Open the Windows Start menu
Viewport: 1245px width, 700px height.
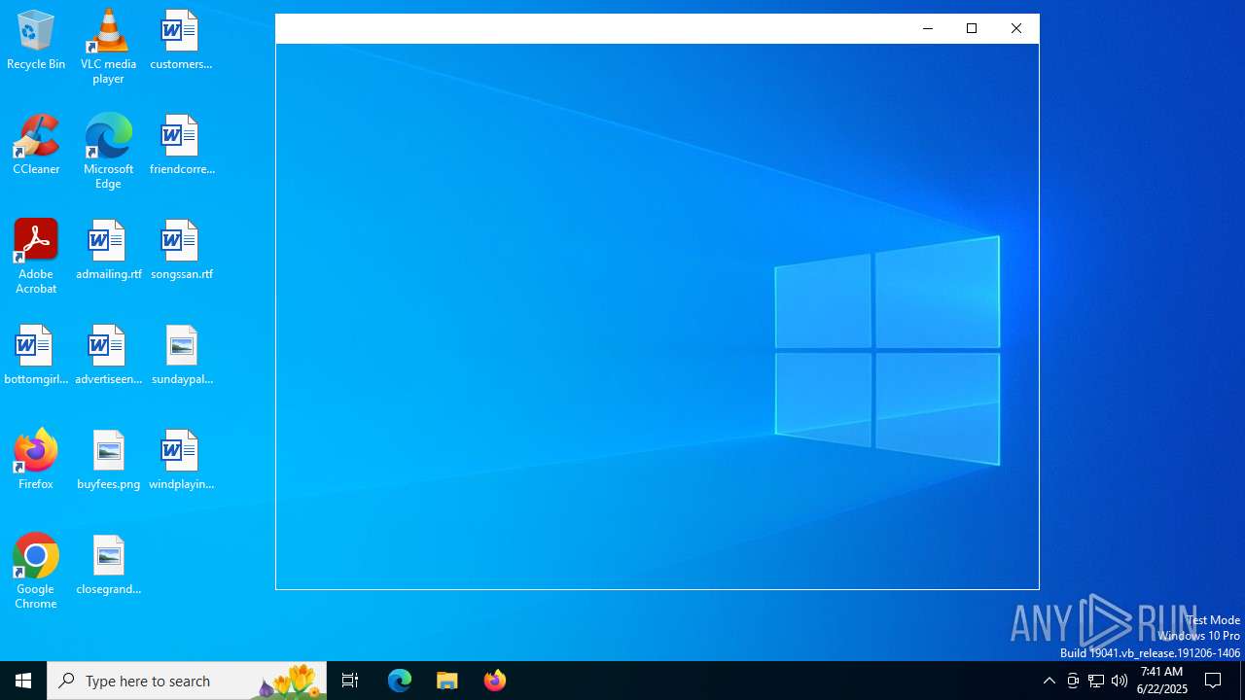click(x=23, y=681)
